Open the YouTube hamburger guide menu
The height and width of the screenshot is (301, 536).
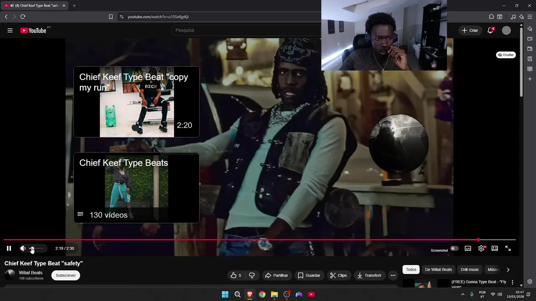[x=10, y=30]
